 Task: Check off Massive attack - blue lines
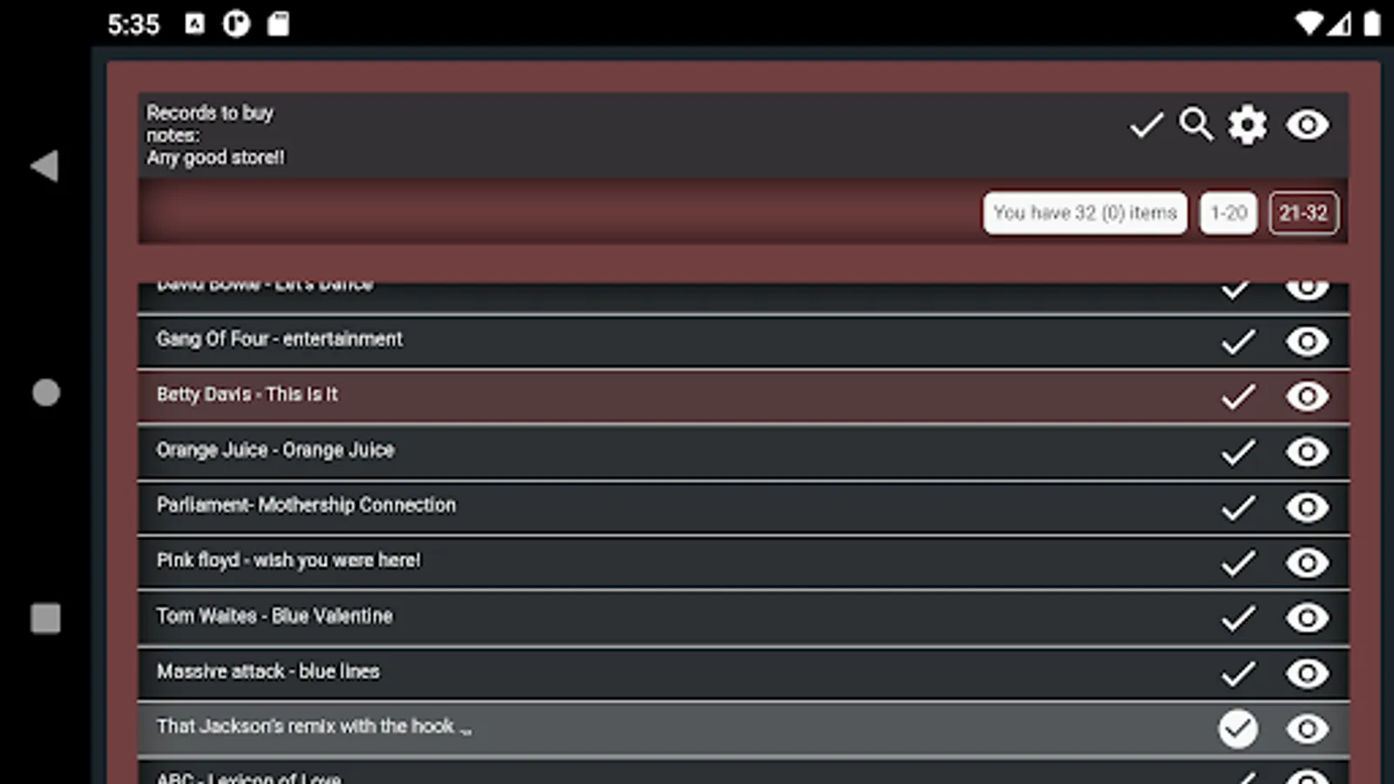point(1238,673)
